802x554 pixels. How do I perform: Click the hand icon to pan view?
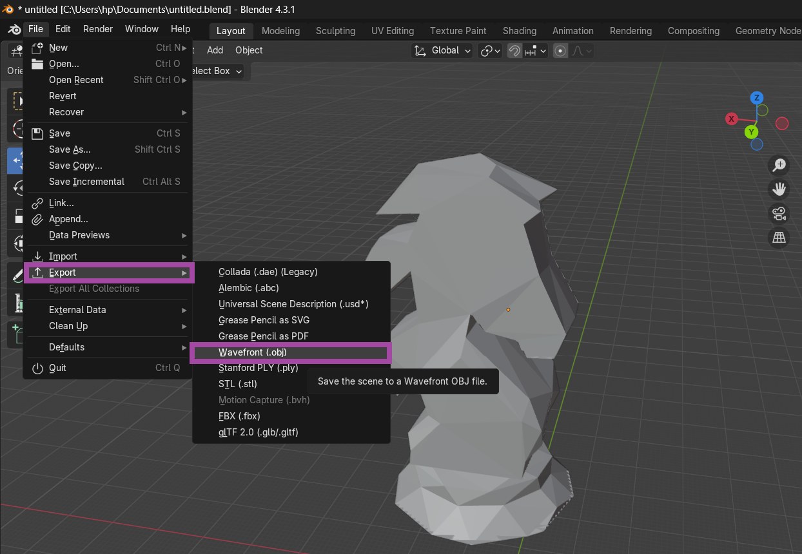coord(779,189)
